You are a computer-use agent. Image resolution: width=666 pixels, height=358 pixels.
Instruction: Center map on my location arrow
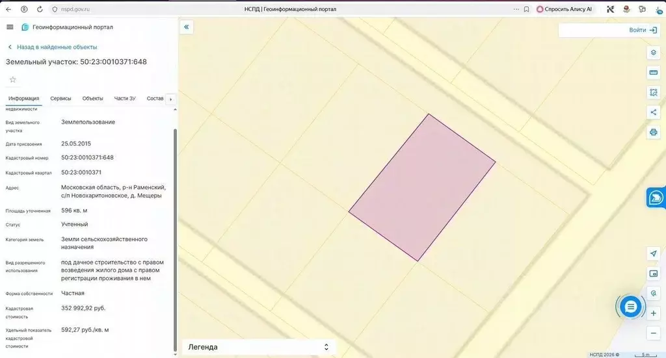pos(653,253)
